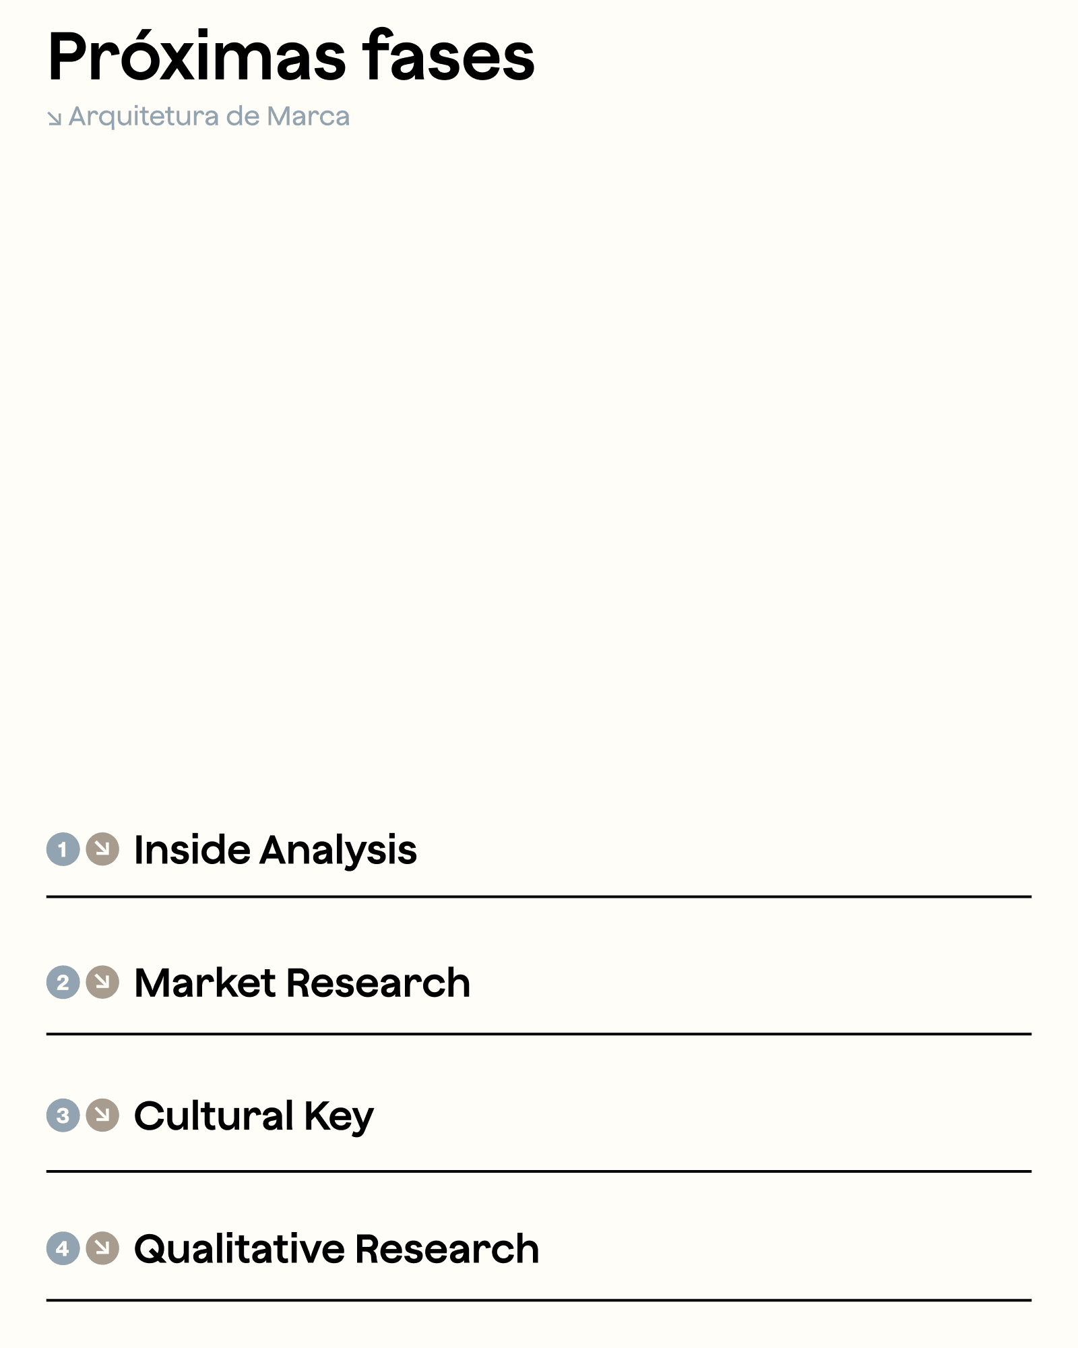Expand Market Research with its arrow icon

point(102,982)
